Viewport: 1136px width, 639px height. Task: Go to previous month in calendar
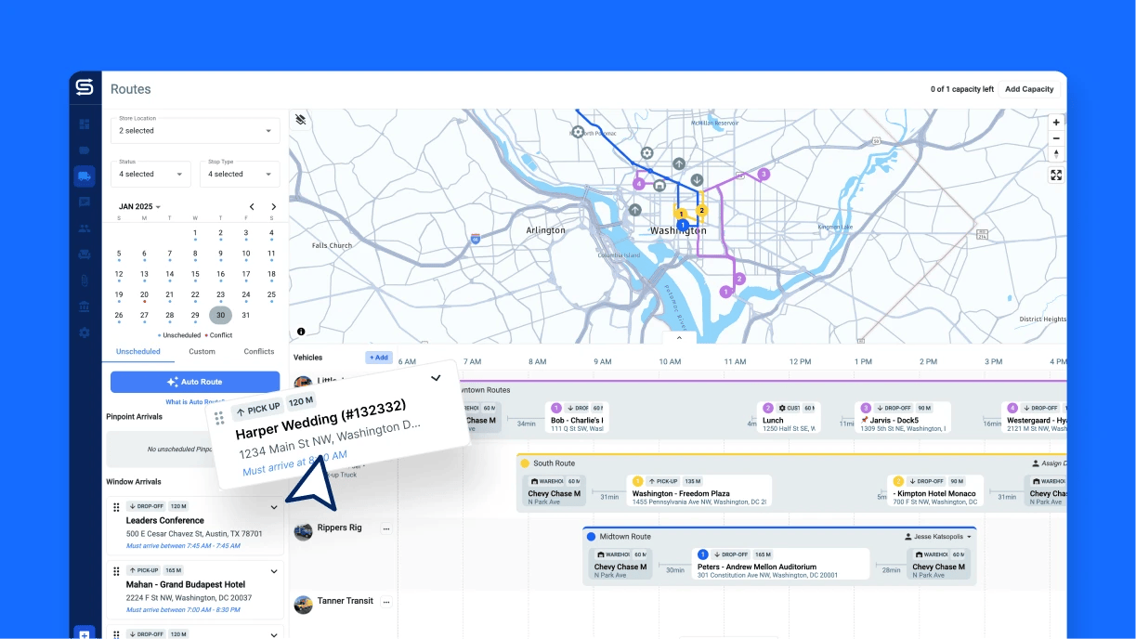click(252, 206)
